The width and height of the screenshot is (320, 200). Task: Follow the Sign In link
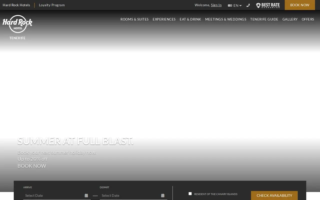click(216, 5)
